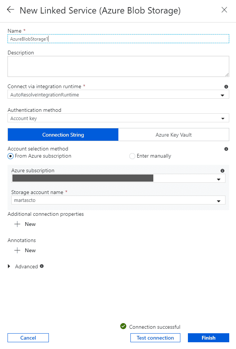
Task: Click the Connection successful status text
Action: (155, 327)
